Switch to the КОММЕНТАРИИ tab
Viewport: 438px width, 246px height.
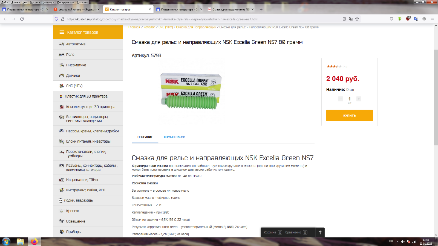pyautogui.click(x=175, y=137)
